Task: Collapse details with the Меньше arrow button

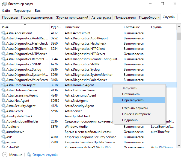Action: pyautogui.click(x=4, y=155)
